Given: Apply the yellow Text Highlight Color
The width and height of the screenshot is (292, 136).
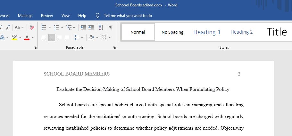Looking at the screenshot, I should coord(14,37).
